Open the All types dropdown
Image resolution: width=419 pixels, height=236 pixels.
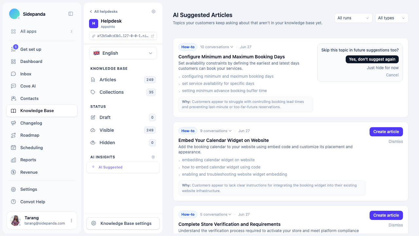[392, 18]
